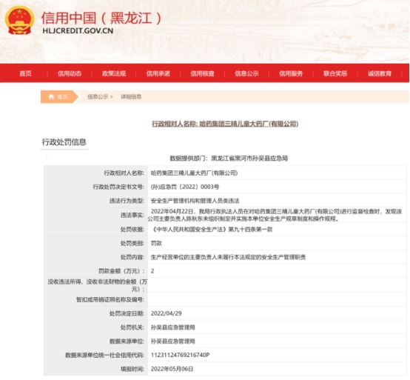Image resolution: width=410 pixels, height=380 pixels.
Task: Click the document number (孙)应急罚〔2022〕0003号
Action: [x=185, y=187]
